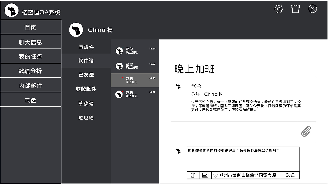Navigate to 效绩分析 in sidebar
330x186 pixels.
click(30, 70)
